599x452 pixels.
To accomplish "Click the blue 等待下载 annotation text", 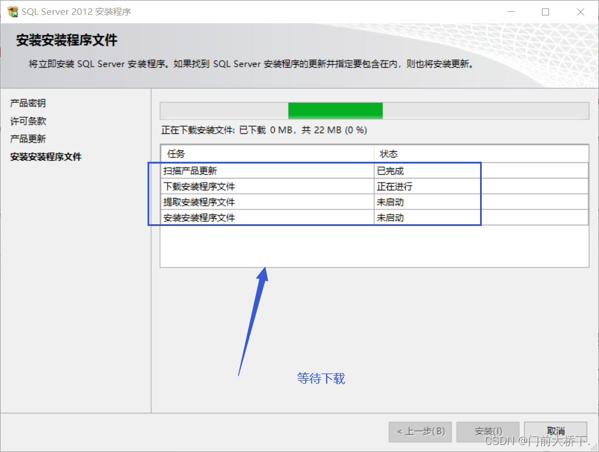I will [x=321, y=378].
